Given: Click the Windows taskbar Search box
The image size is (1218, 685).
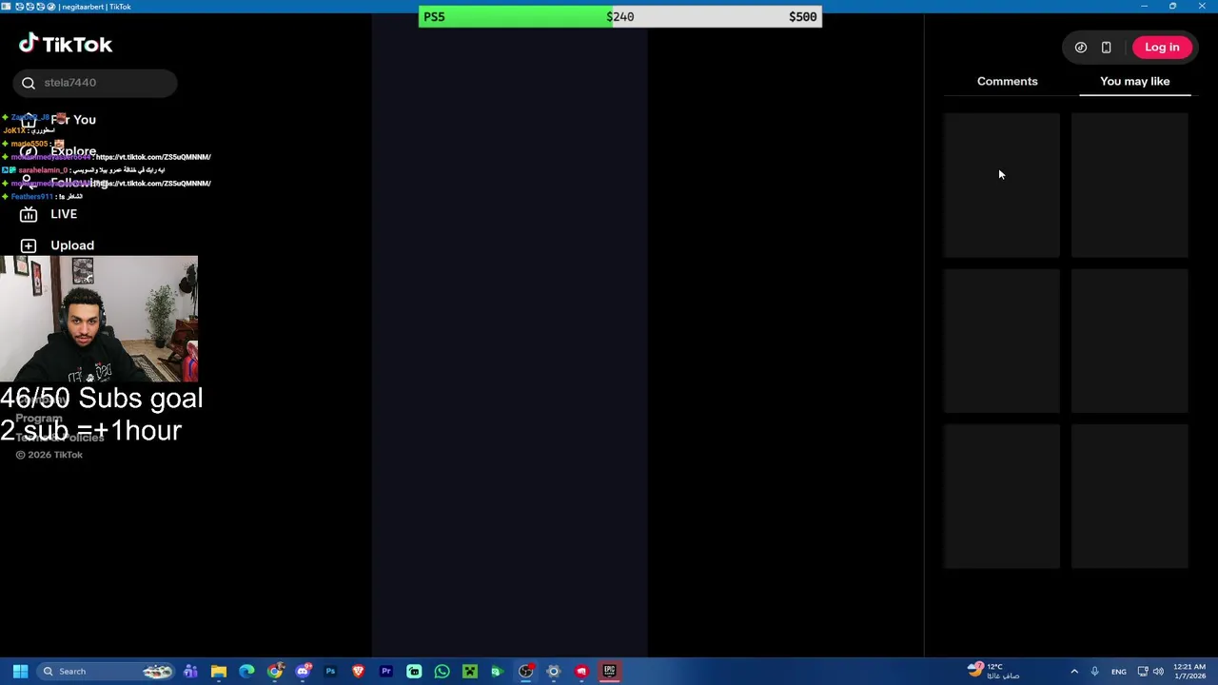Looking at the screenshot, I should [x=107, y=672].
